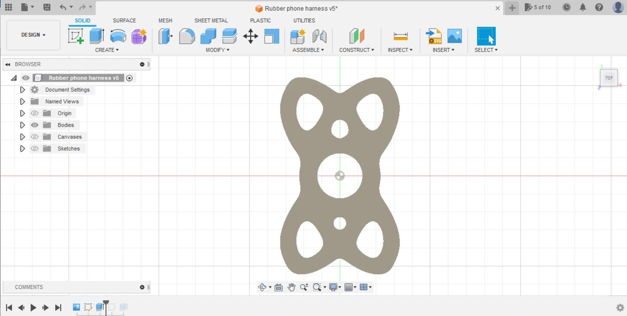Show the Canvases folder
The width and height of the screenshot is (627, 316).
coord(34,137)
